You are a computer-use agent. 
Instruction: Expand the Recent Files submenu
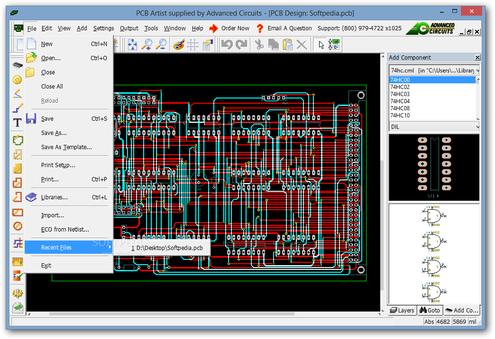click(68, 248)
